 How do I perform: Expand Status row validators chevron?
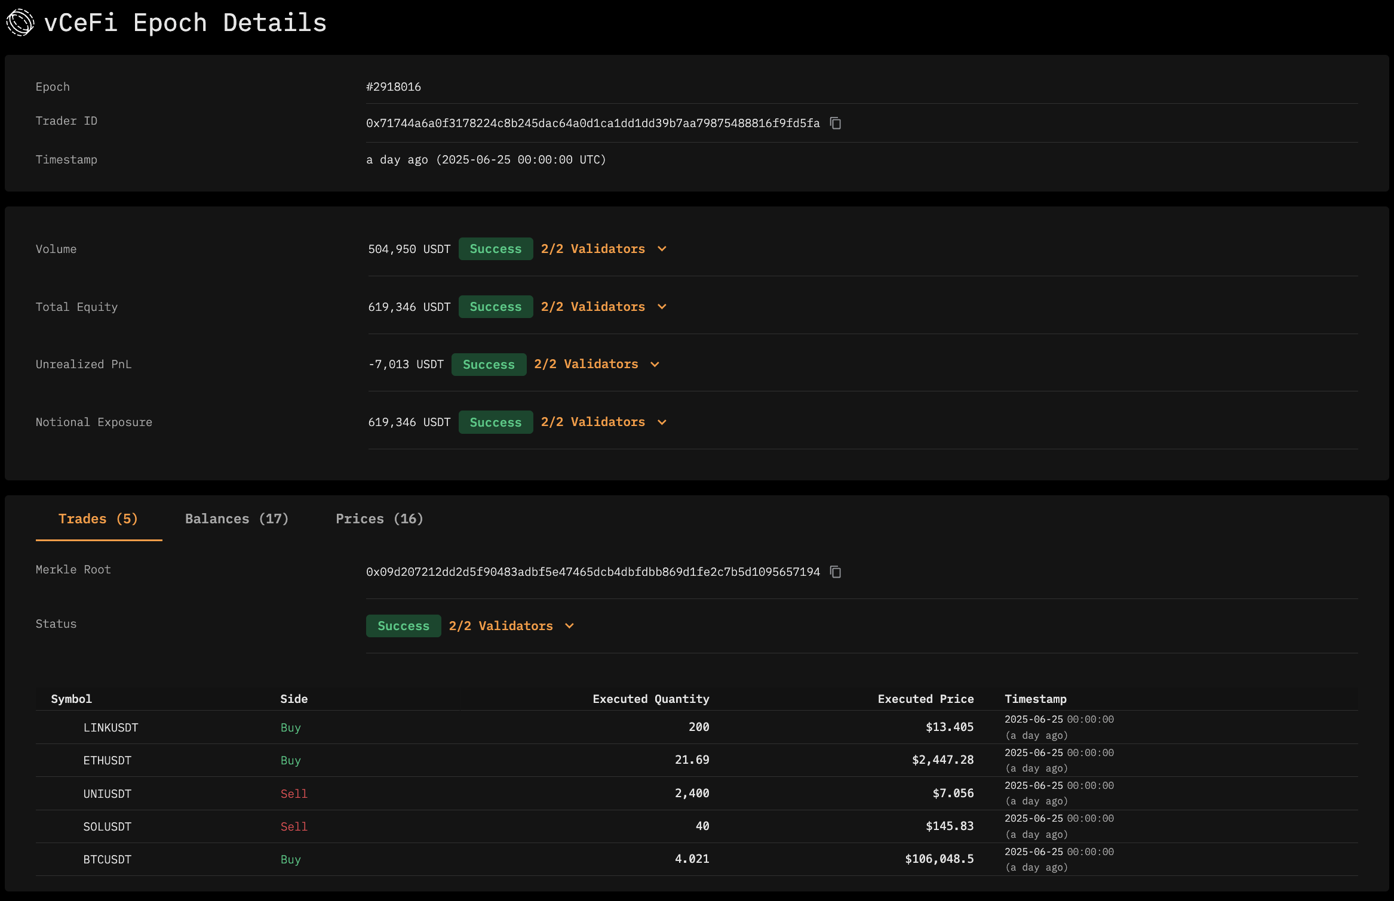pyautogui.click(x=569, y=626)
